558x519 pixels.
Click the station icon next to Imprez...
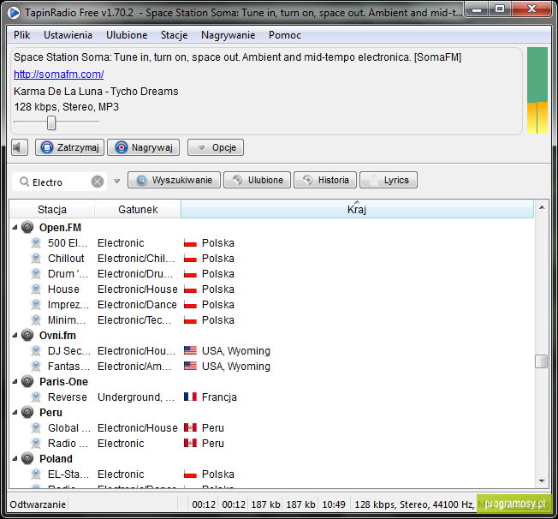(36, 305)
